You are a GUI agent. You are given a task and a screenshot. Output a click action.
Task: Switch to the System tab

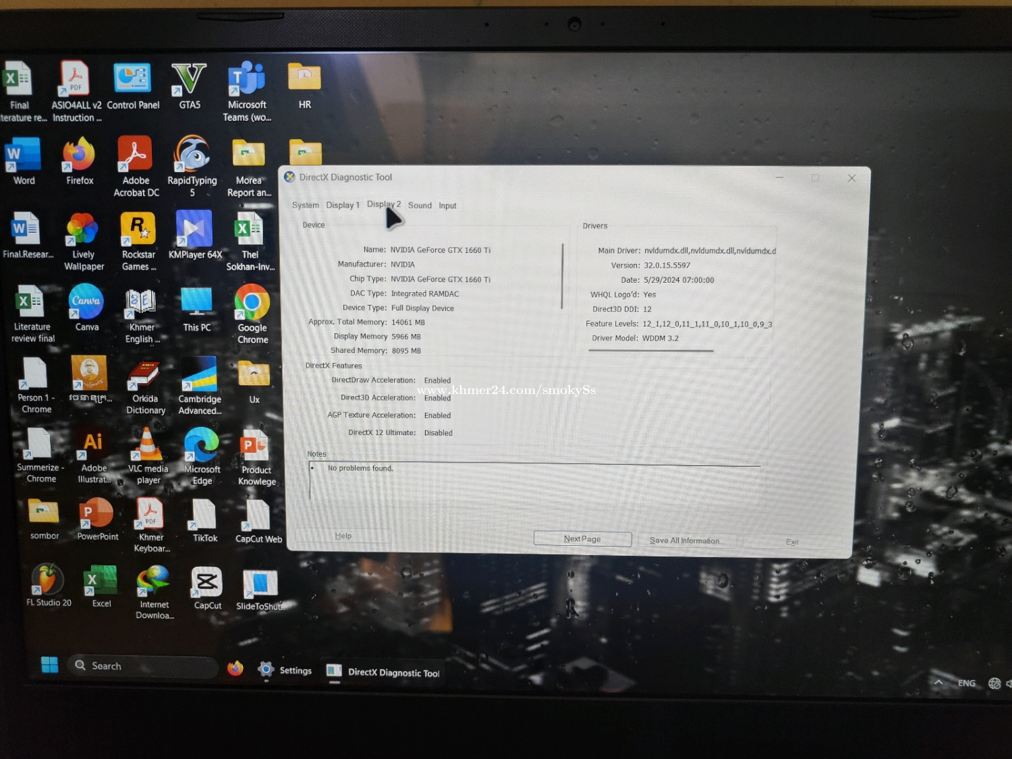pyautogui.click(x=305, y=205)
